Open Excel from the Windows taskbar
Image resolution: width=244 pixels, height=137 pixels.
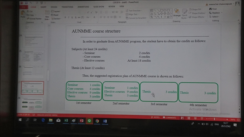point(66,121)
